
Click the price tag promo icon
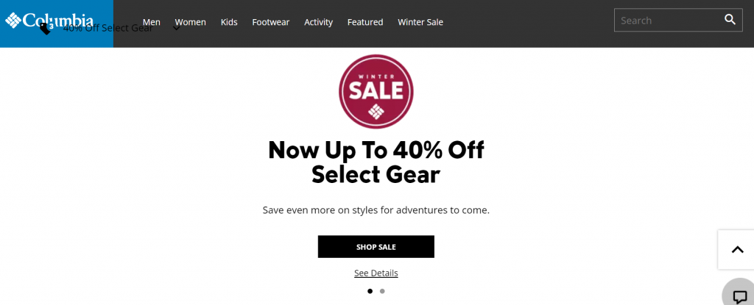45,29
